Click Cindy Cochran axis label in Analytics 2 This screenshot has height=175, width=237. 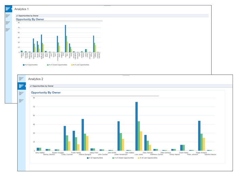67,154
